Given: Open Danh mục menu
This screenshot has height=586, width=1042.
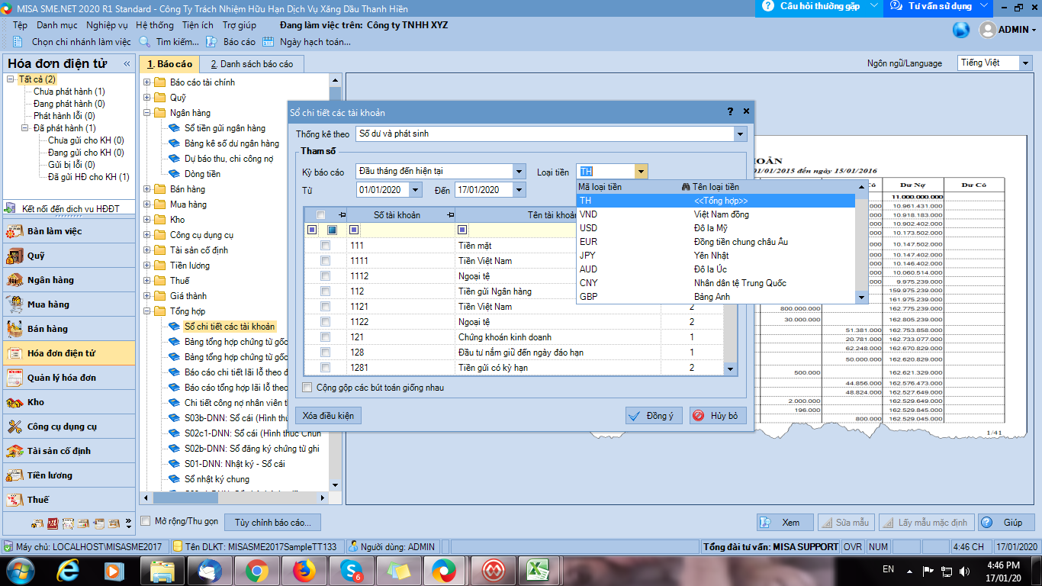Looking at the screenshot, I should 56,25.
